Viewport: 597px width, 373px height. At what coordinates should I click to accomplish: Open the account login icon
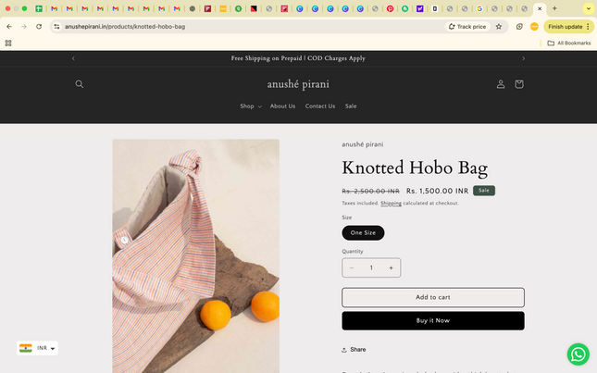[x=501, y=84]
